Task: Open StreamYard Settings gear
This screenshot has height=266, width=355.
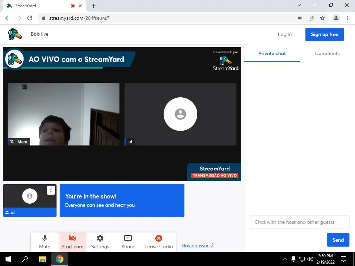Action: click(x=100, y=242)
